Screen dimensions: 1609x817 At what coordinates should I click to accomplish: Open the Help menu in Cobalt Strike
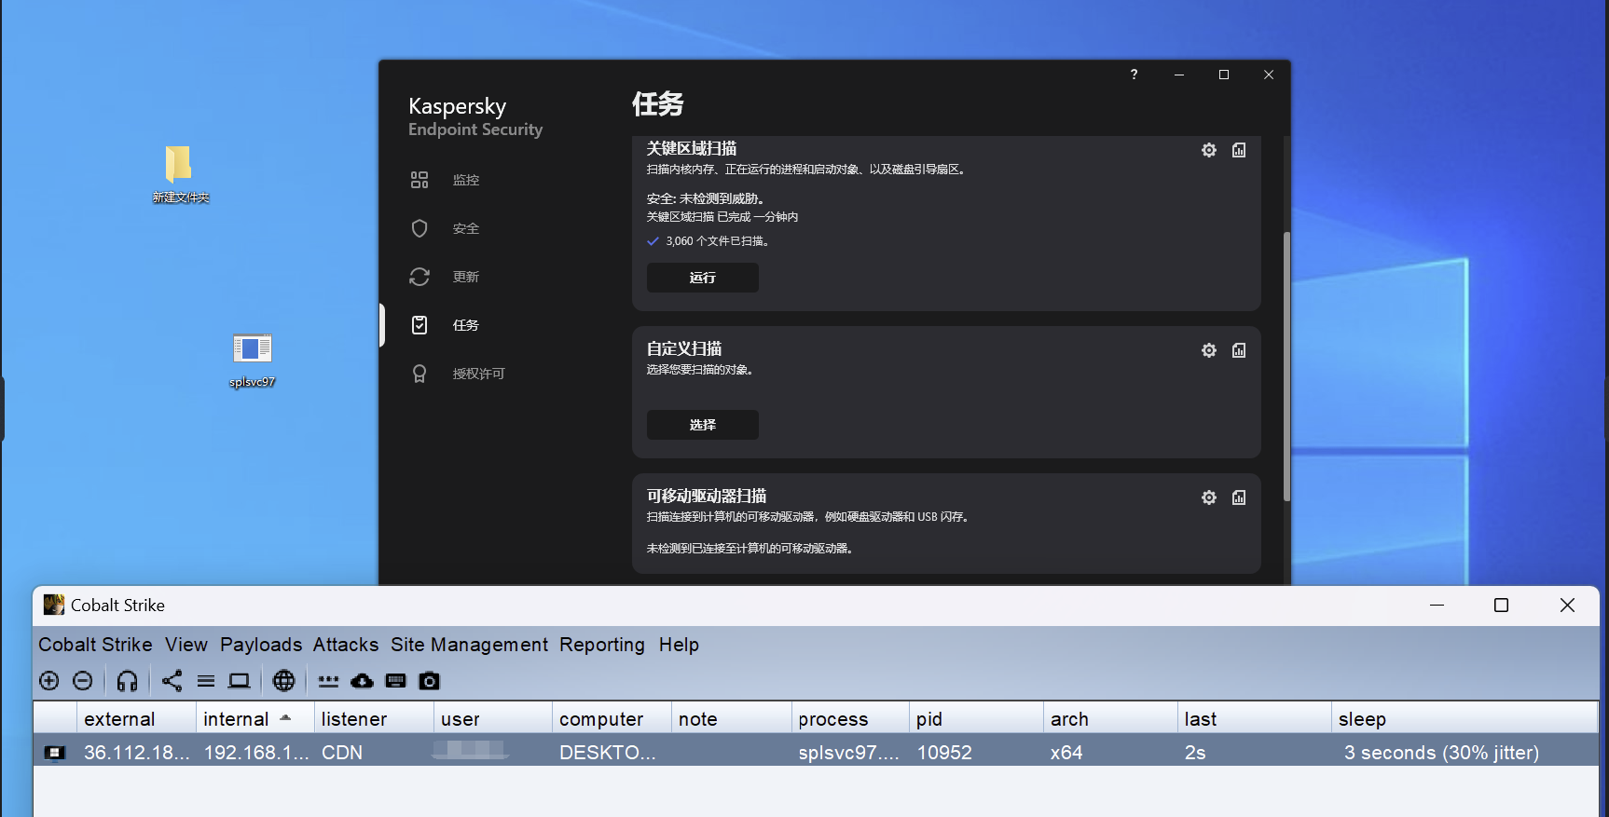click(x=679, y=645)
